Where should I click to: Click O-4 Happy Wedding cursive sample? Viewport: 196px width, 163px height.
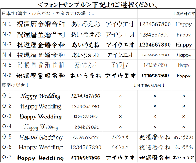[41, 127]
